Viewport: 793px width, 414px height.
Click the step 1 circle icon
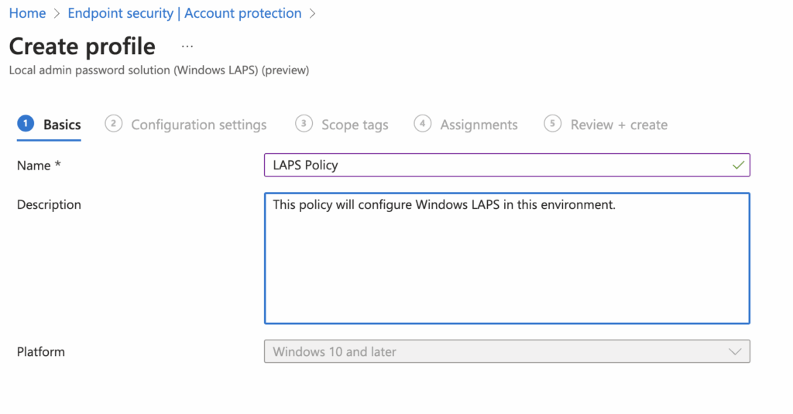point(26,124)
